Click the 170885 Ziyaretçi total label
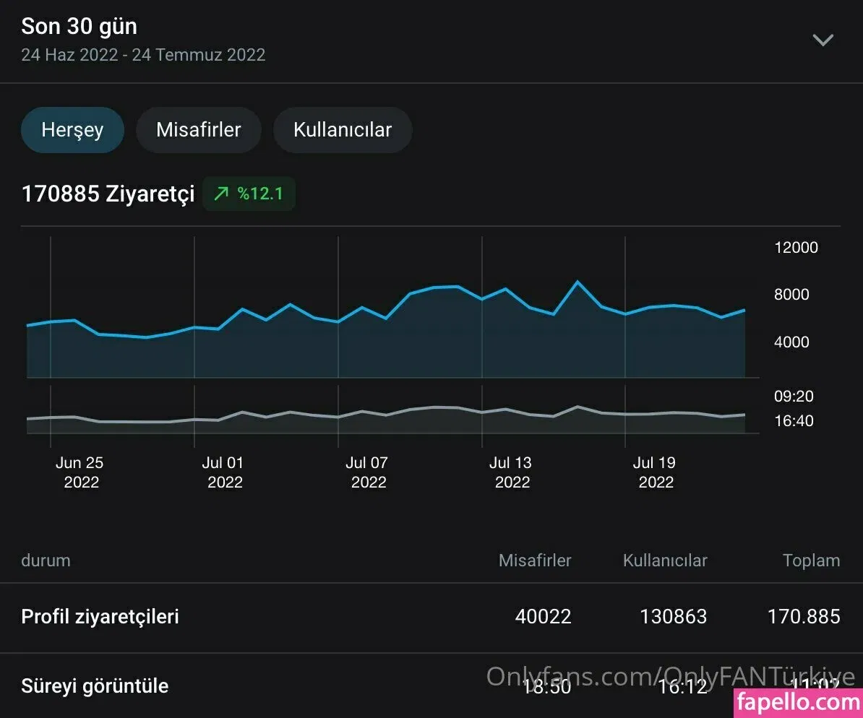 pos(108,194)
